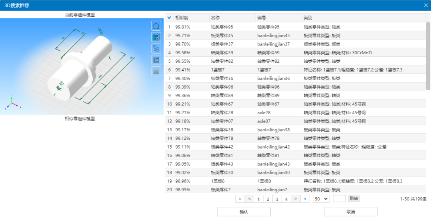This screenshot has height=218, width=431.
Task: Select the 99.36% similarity cell
Action: (191, 95)
